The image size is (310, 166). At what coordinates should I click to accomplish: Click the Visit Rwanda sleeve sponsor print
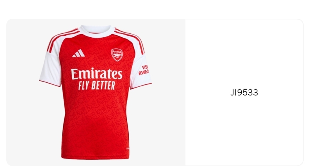click(144, 70)
